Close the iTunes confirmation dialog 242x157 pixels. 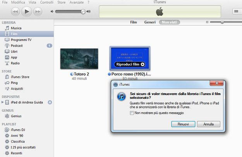[216, 83]
